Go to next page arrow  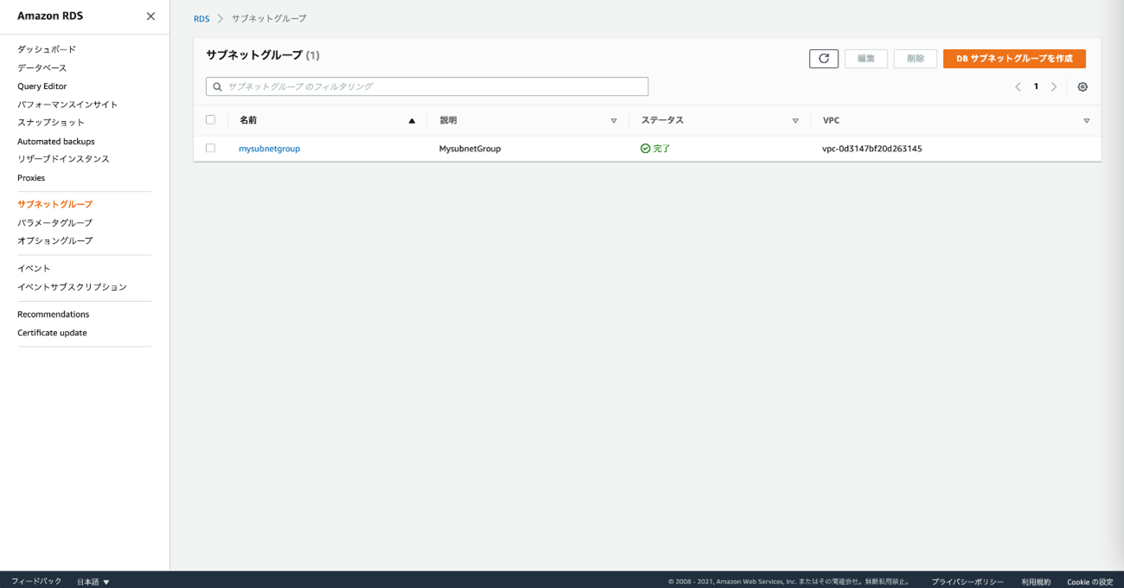(1054, 86)
